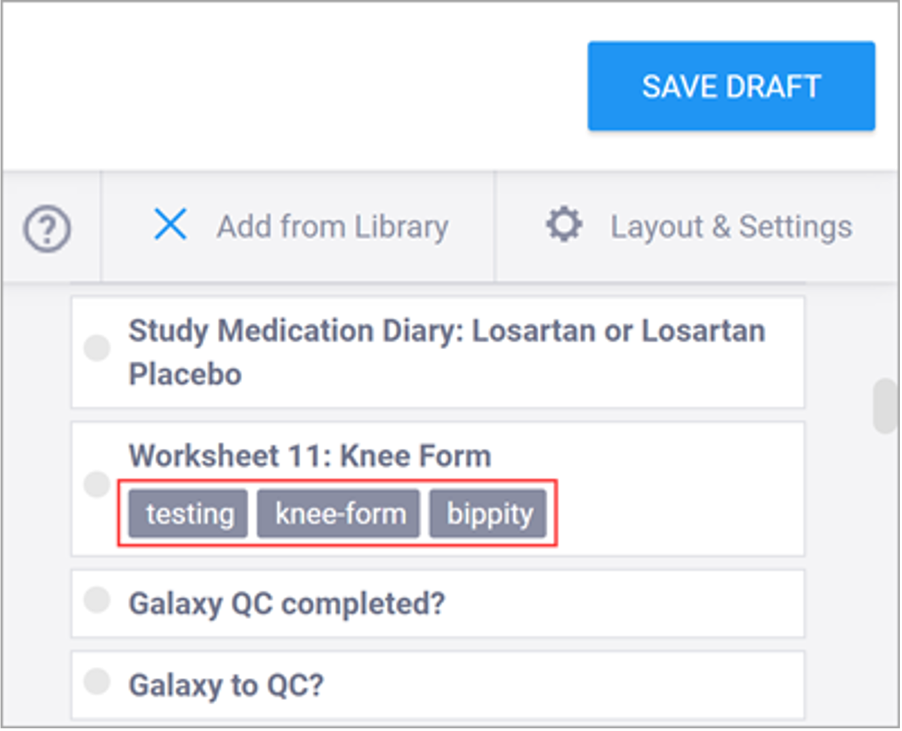
Task: Close Add from Library with X icon
Action: coord(170,225)
